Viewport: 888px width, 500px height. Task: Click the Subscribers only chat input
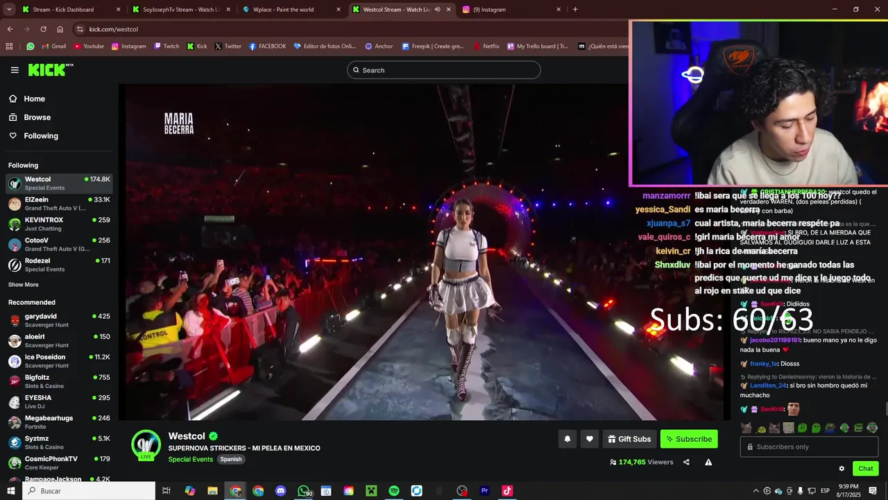809,447
